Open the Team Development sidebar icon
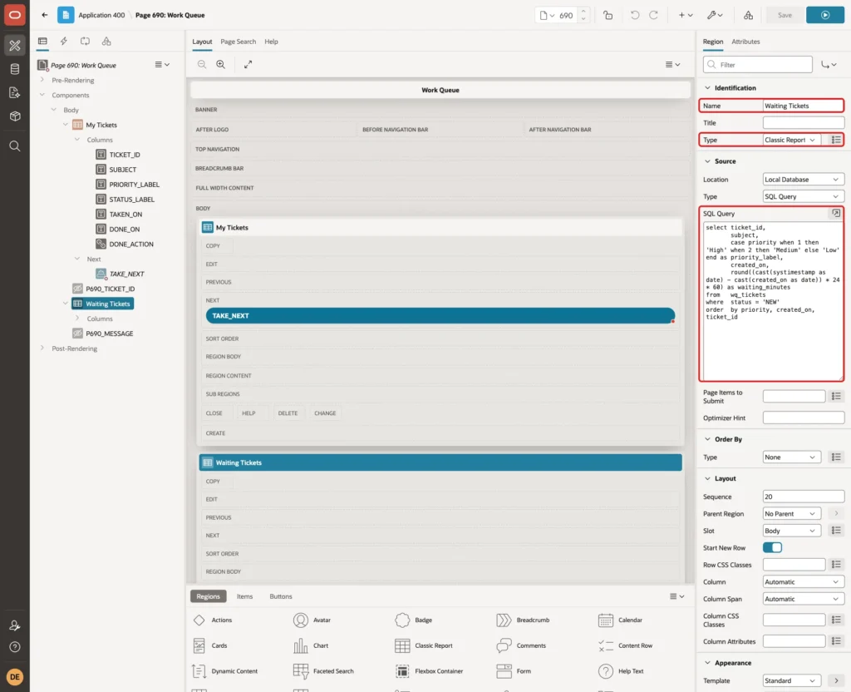 15,93
